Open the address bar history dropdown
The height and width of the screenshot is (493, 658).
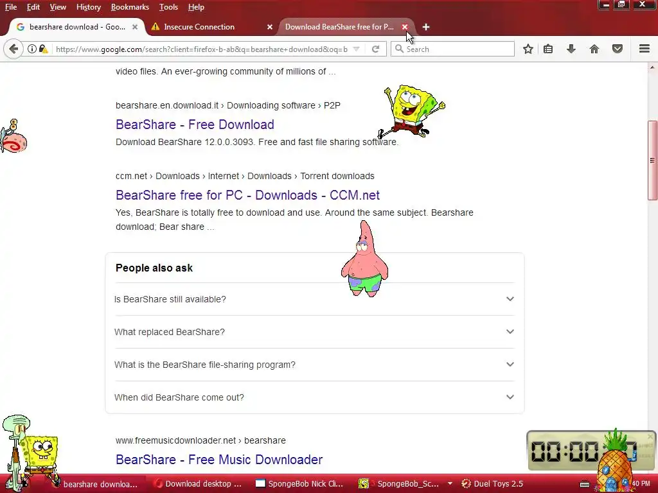[356, 49]
